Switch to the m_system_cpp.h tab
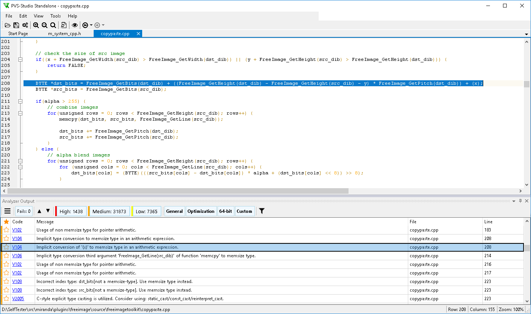The width and height of the screenshot is (531, 314). tap(65, 34)
